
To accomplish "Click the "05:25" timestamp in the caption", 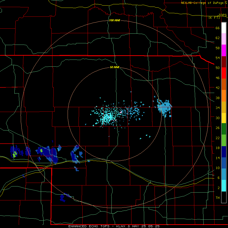I will (x=154, y=226).
